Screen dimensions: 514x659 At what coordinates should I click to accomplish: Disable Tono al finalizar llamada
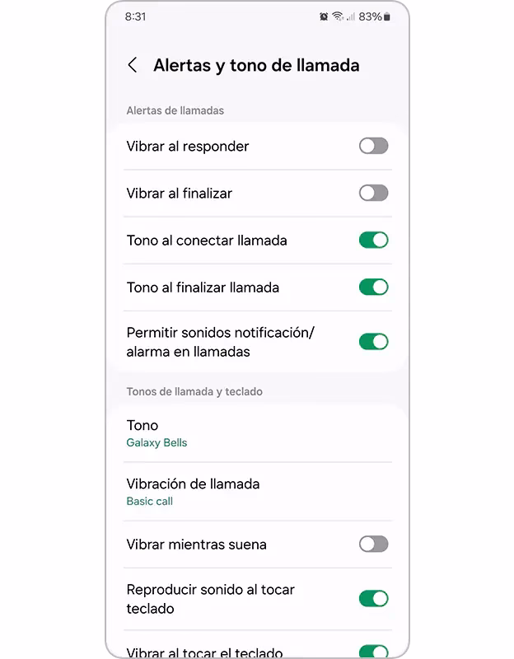372,287
